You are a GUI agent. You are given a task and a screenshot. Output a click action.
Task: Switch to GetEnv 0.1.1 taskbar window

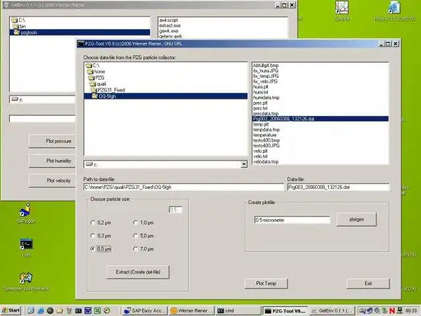332,311
